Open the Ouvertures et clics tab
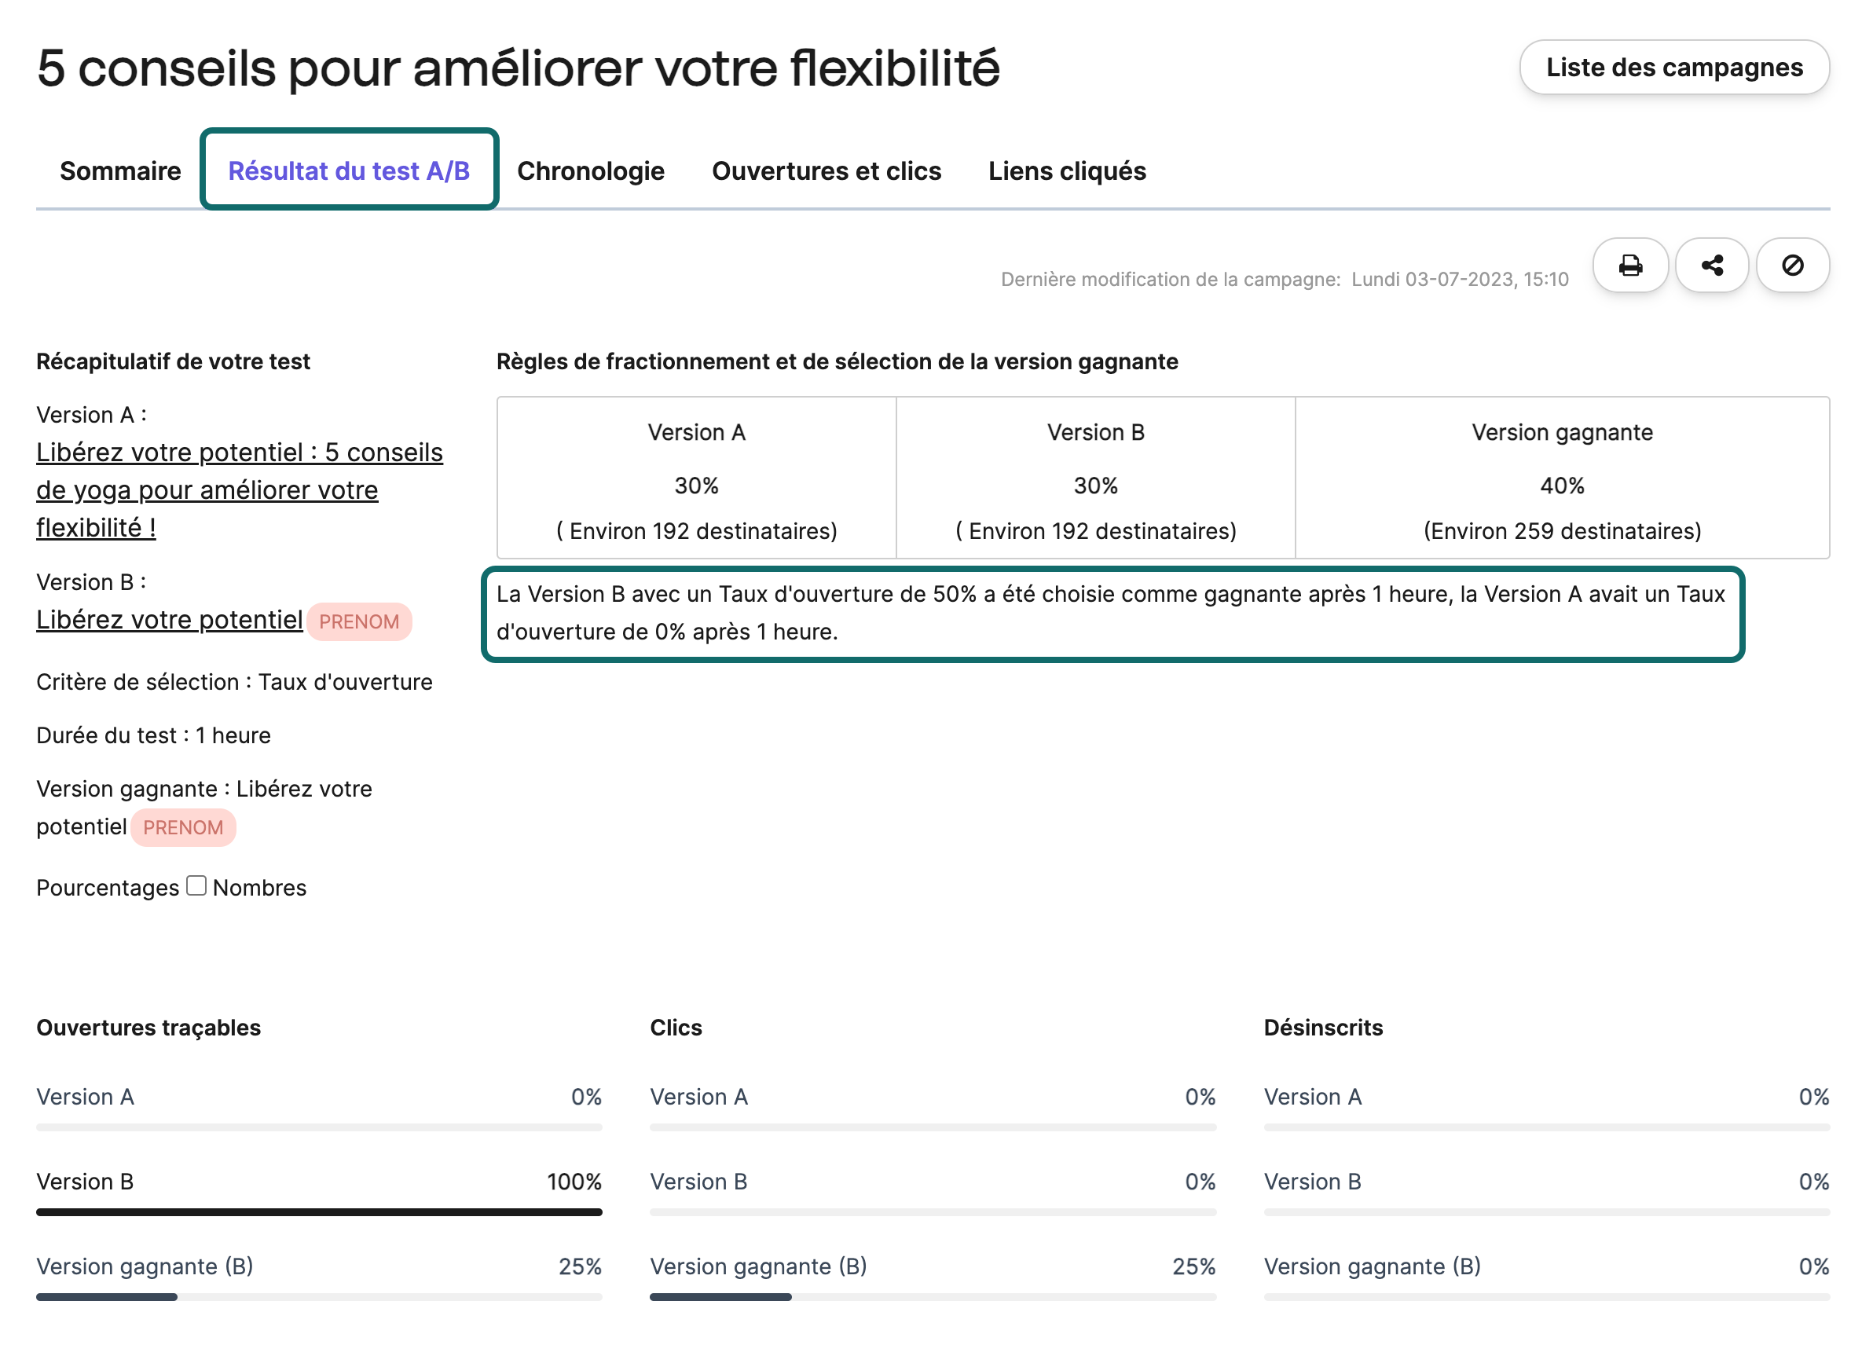Viewport: 1862px width, 1345px height. pos(827,170)
